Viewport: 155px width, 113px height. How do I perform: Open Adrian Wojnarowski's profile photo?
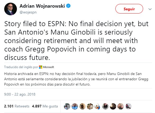point(11,9)
